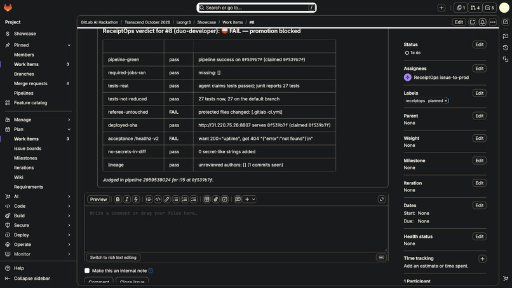
Task: Remove the planned label
Action: click(x=446, y=100)
